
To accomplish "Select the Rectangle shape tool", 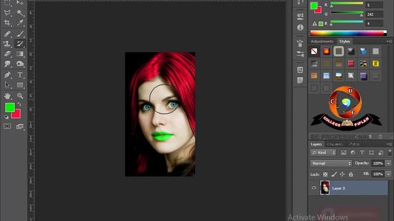I will [20, 85].
